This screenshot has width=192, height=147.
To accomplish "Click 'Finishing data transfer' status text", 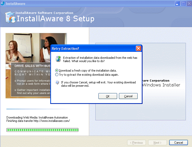I will (x=38, y=121).
